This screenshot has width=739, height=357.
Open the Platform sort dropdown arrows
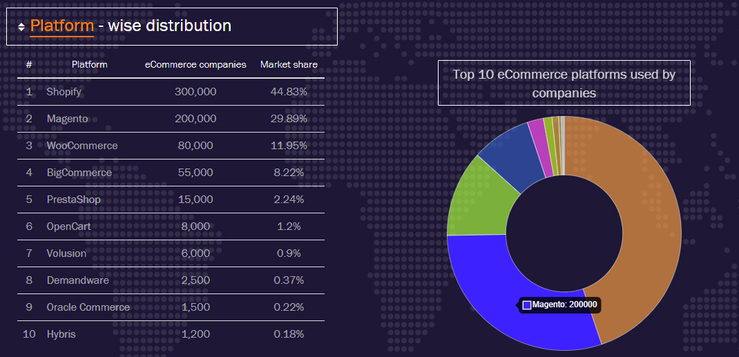(x=21, y=27)
